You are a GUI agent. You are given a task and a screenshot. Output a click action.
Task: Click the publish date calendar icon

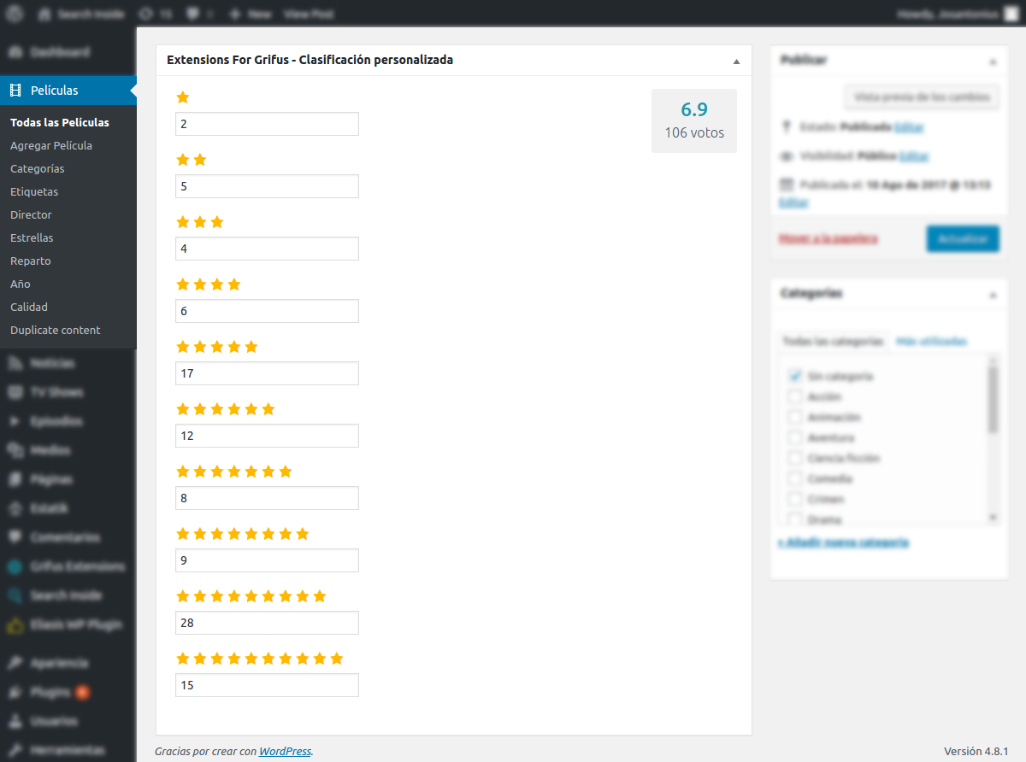[787, 185]
